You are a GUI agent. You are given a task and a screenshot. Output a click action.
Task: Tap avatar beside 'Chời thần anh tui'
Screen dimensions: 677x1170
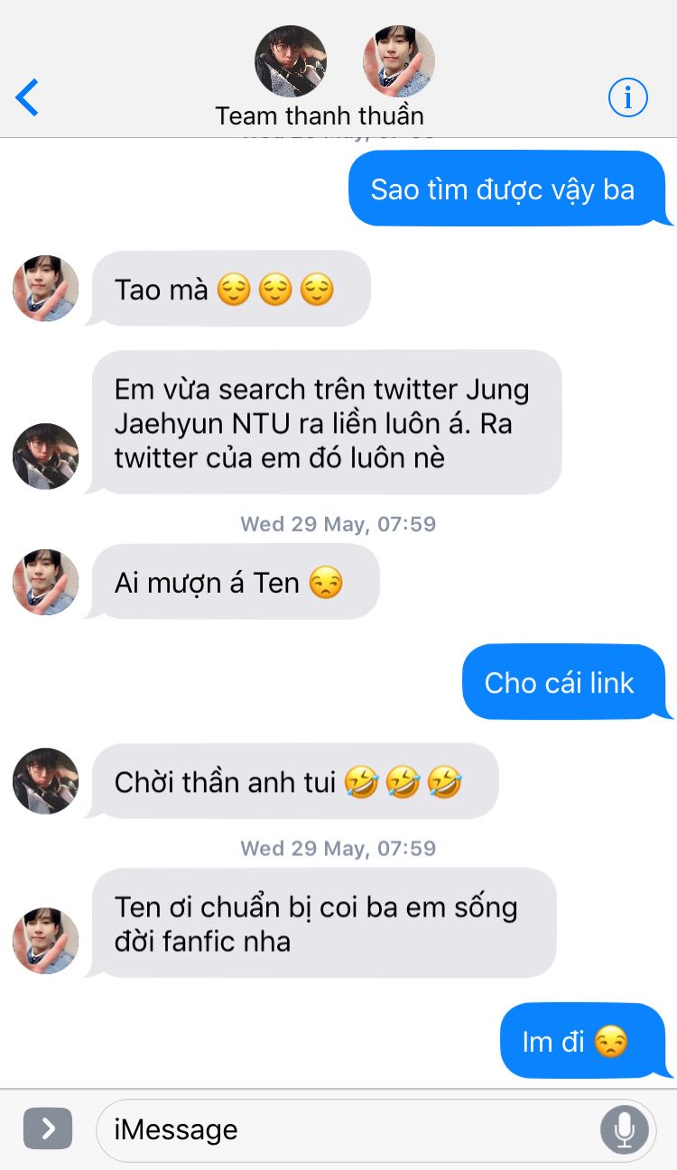[45, 781]
